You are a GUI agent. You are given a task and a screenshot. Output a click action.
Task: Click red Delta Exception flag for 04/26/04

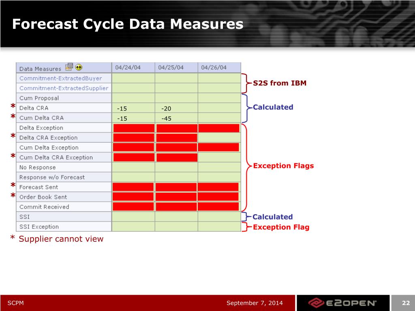[219, 128]
